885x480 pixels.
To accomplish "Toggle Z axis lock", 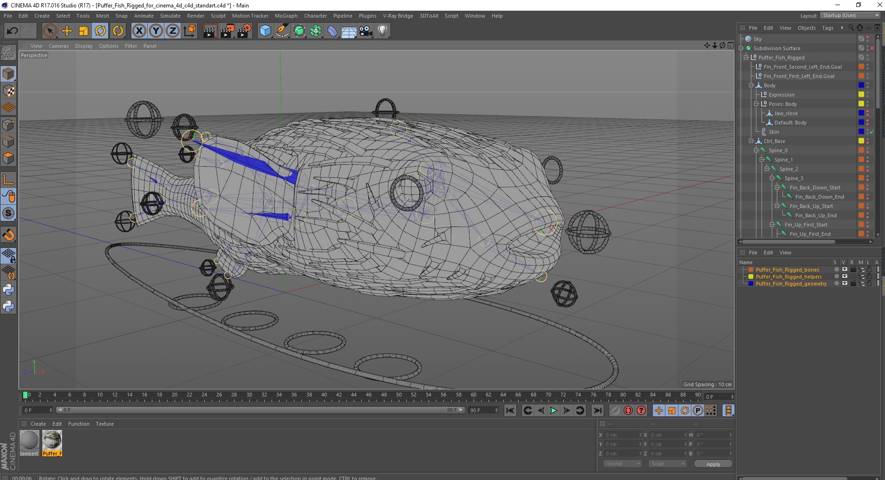I will pyautogui.click(x=173, y=31).
